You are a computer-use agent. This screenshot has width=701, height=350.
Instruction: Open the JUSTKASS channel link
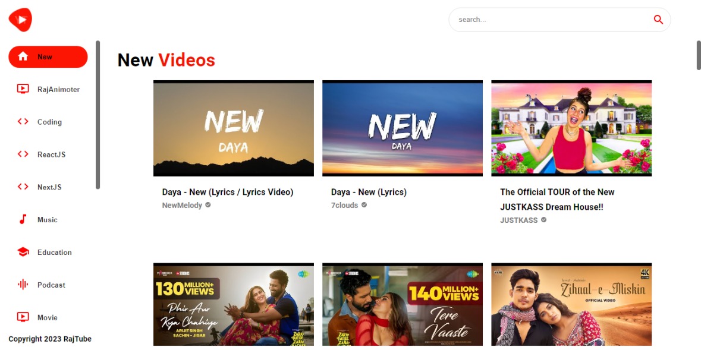[x=519, y=220]
